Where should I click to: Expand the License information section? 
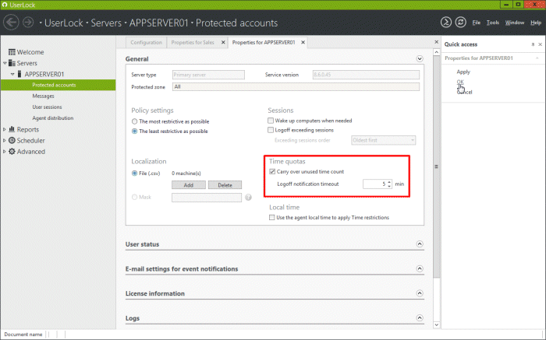click(x=420, y=294)
